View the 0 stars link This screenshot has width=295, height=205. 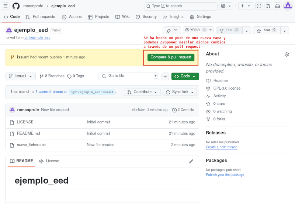(x=216, y=104)
